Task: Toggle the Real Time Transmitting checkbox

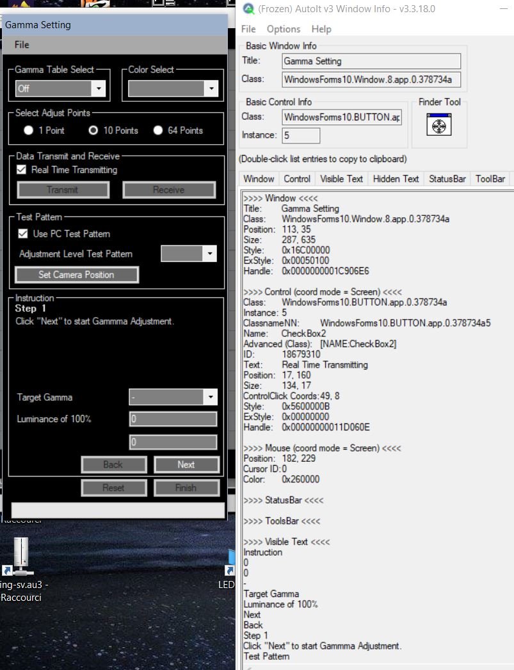Action: pos(22,170)
